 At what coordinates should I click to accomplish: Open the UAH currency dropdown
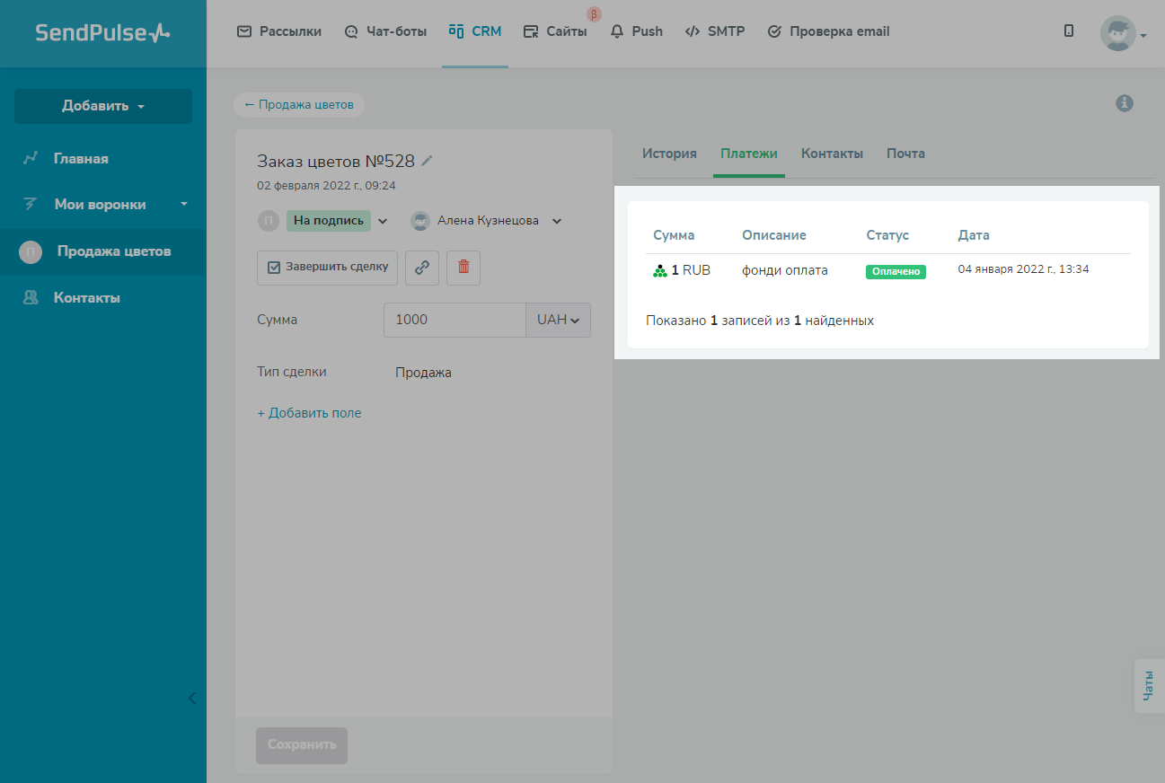click(x=558, y=320)
